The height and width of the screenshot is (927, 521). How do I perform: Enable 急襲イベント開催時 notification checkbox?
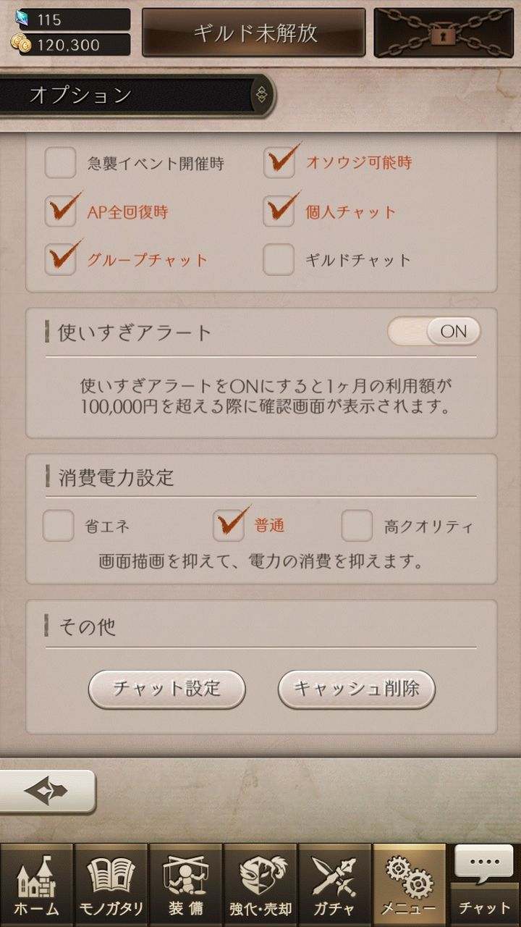point(61,164)
